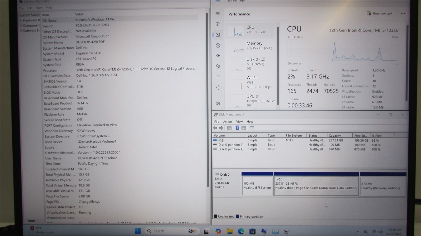
Task: Click CPU details pane vertical scrollbar
Action: tap(407, 63)
